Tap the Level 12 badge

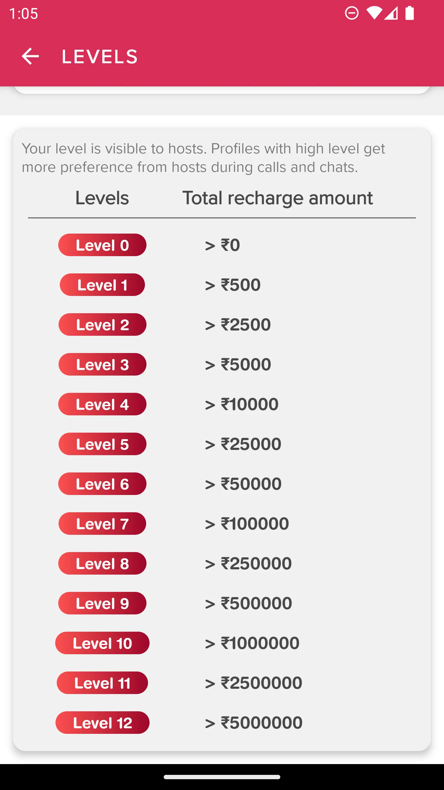tap(102, 723)
